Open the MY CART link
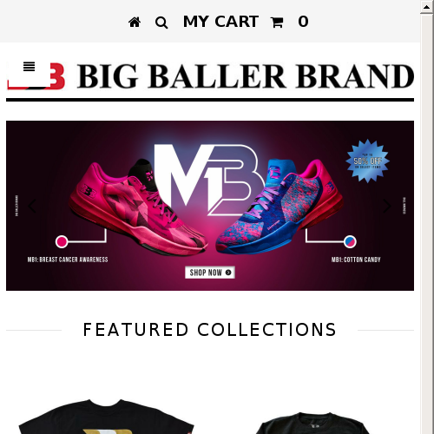 pyautogui.click(x=220, y=22)
